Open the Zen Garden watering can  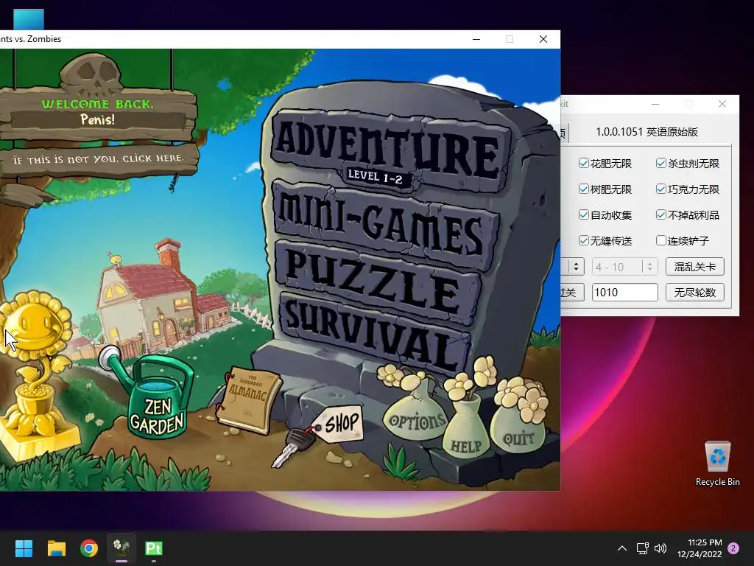tap(152, 395)
